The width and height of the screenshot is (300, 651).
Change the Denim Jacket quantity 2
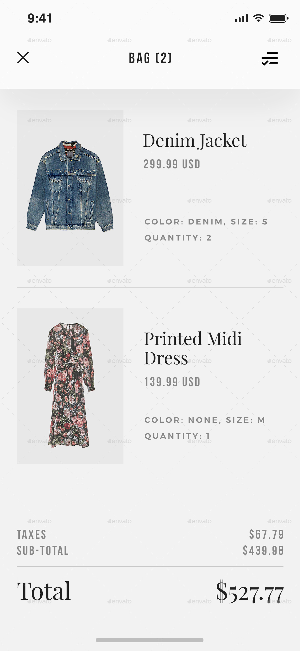click(x=178, y=238)
